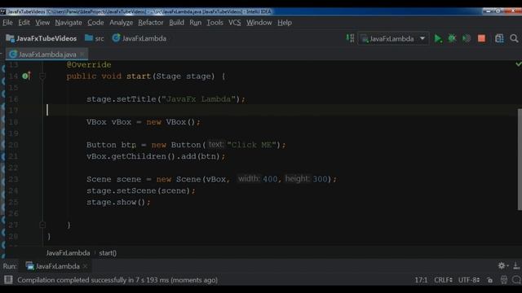Open the File menu
Screen dimensions: 522x293
7,23
